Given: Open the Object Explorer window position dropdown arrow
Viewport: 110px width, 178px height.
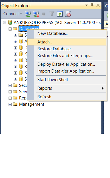Looking at the screenshot, I should pyautogui.click(x=87, y=5).
